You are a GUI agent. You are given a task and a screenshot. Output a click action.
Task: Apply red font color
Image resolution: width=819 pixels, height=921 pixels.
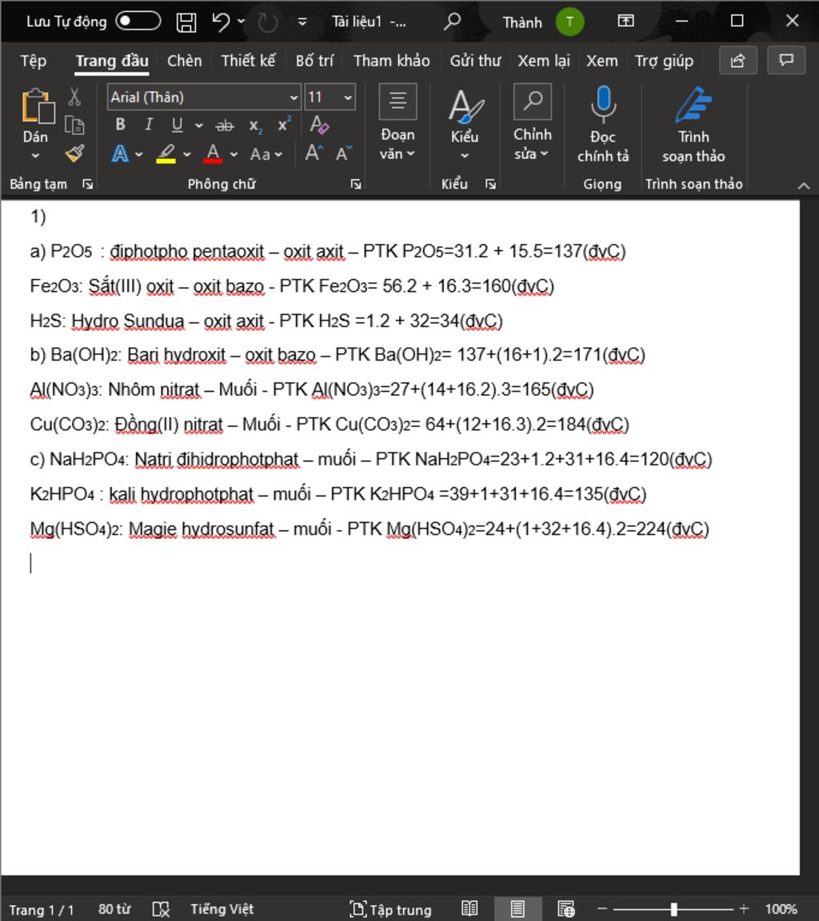pos(213,153)
